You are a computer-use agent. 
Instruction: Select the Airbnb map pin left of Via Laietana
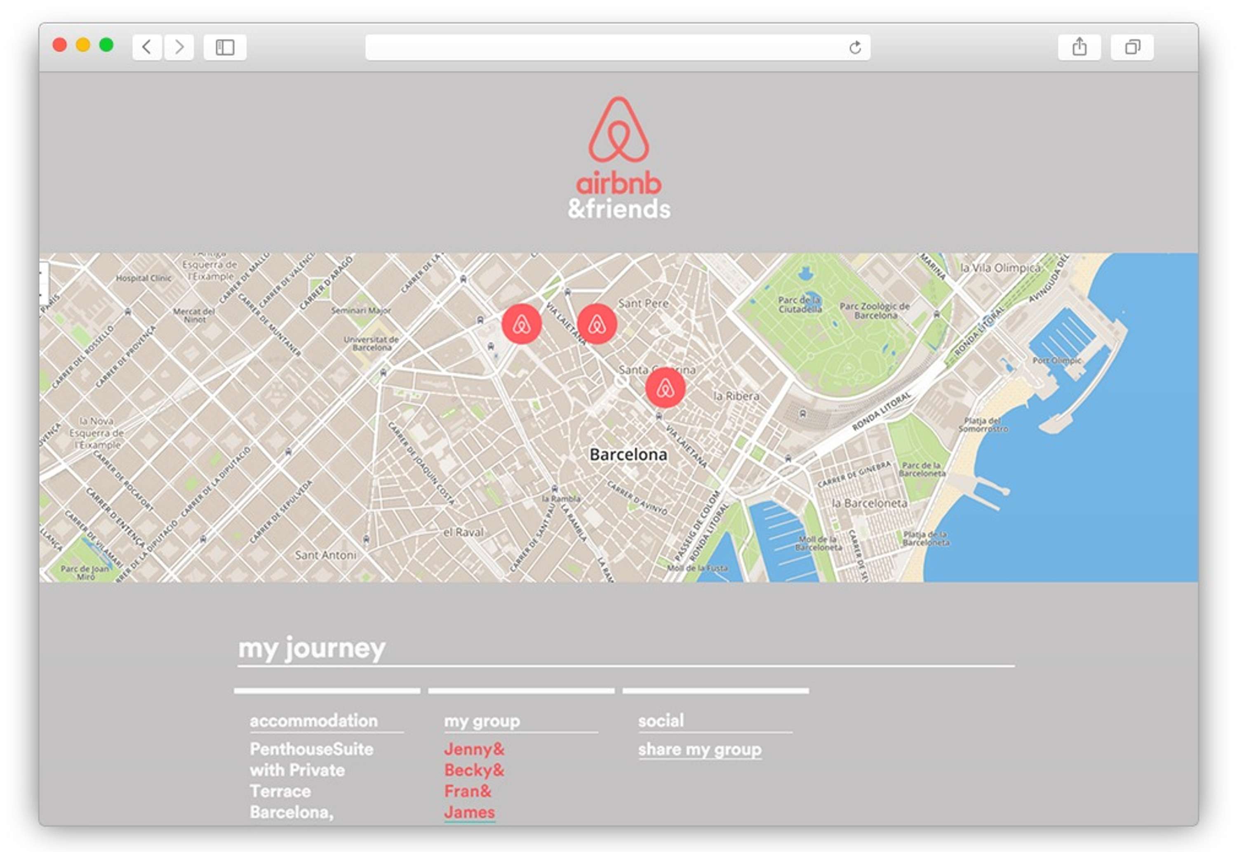coord(521,324)
